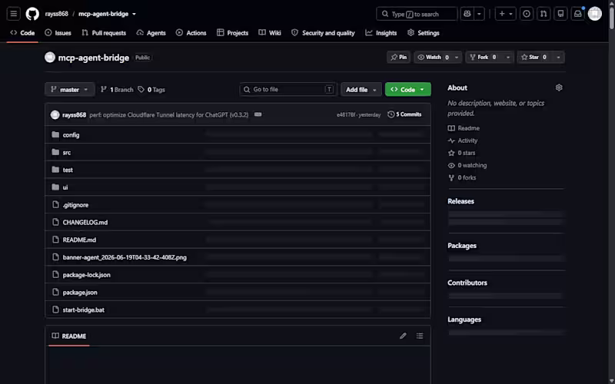Viewport: 615px width, 384px height.
Task: Open CHANGELOG.md file
Action: tap(85, 222)
